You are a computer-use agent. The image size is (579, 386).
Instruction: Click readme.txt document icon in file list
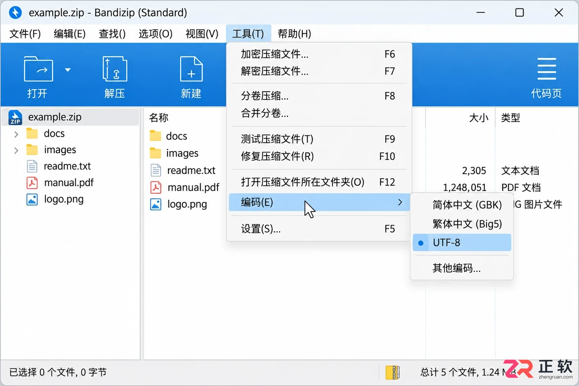click(x=156, y=170)
